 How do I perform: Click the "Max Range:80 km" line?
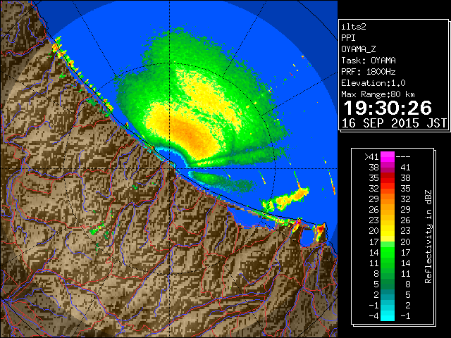[378, 94]
